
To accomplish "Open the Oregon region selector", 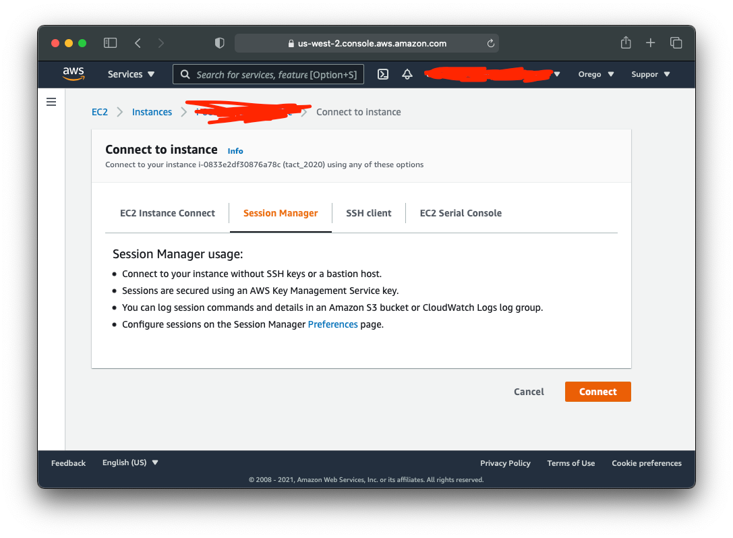I will [x=596, y=74].
